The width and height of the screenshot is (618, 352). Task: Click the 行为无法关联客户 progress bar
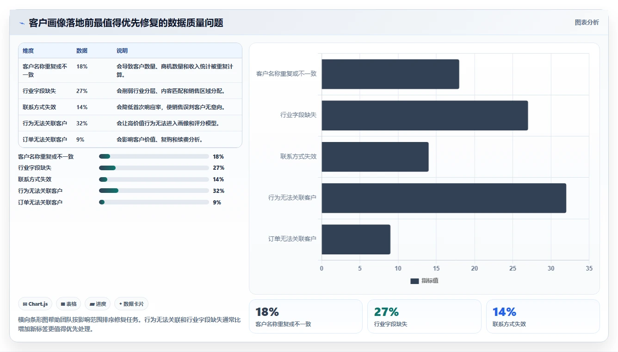click(154, 191)
